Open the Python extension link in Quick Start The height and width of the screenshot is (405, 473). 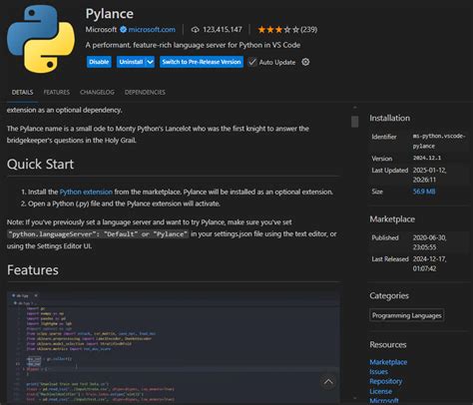[86, 192]
